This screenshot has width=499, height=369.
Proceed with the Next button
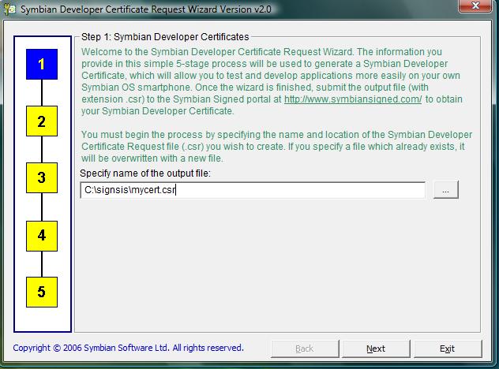376,348
